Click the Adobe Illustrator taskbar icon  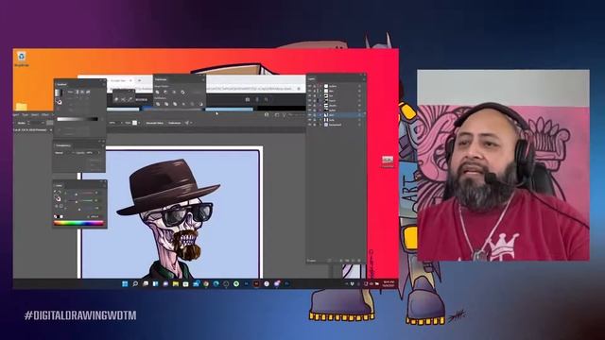coord(256,284)
